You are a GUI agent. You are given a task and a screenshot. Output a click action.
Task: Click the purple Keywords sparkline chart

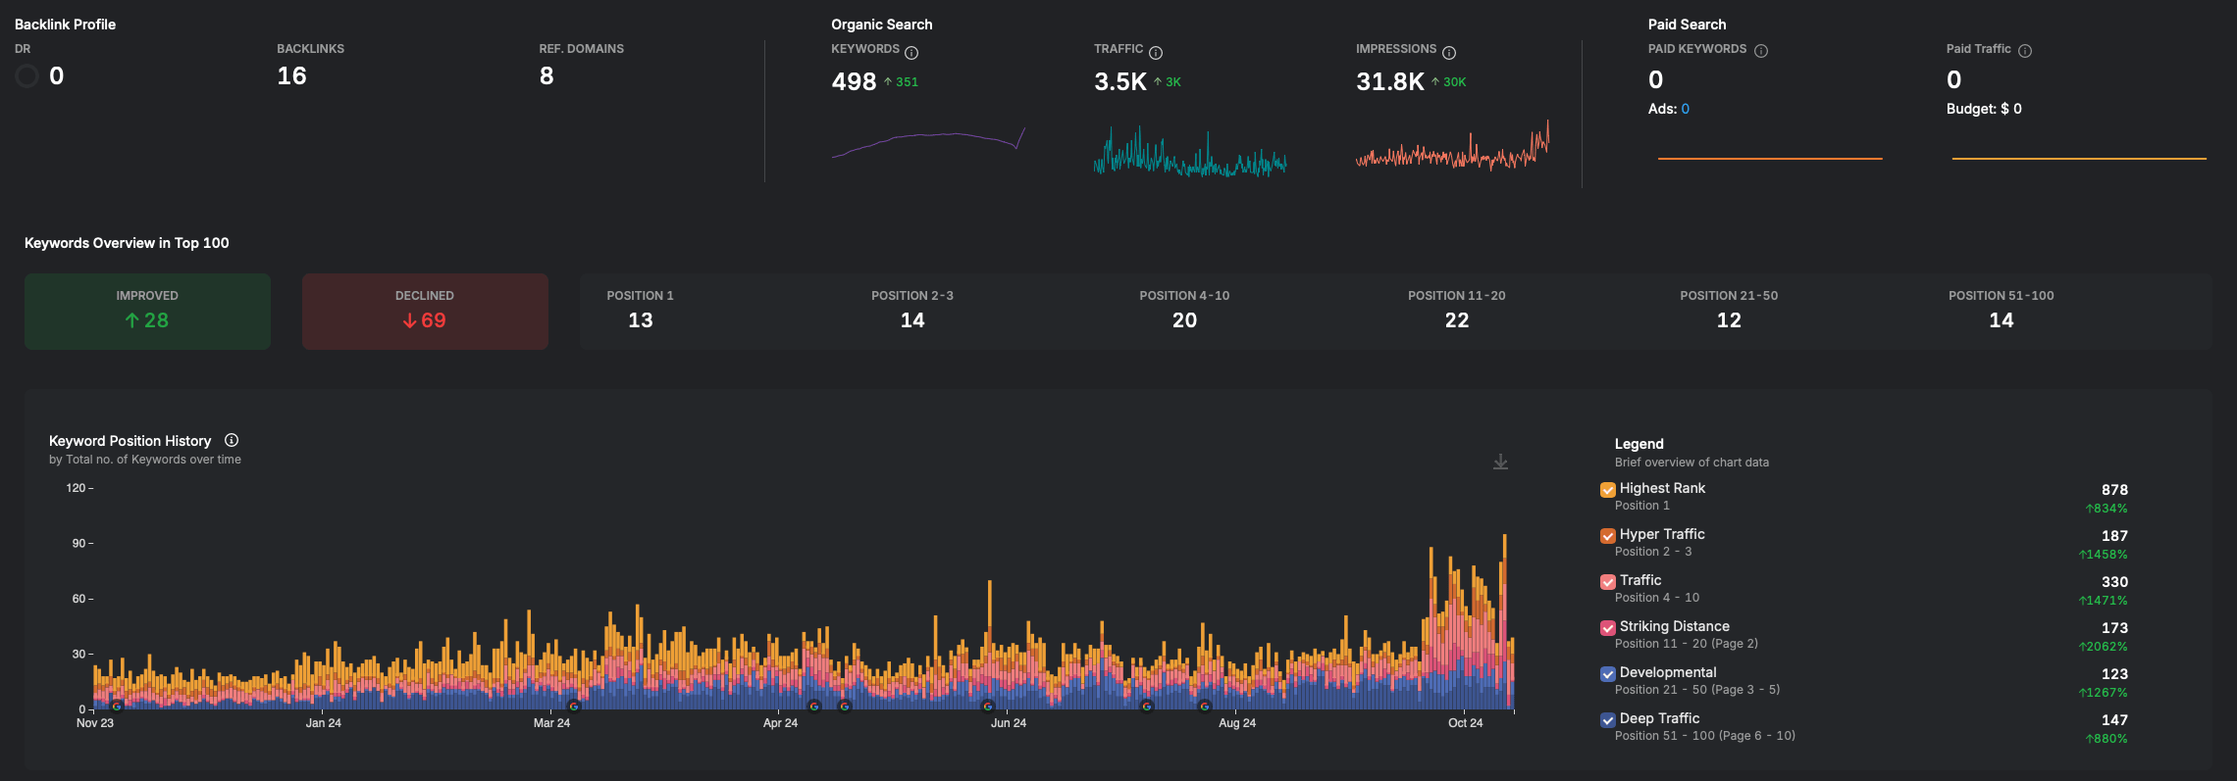[928, 142]
